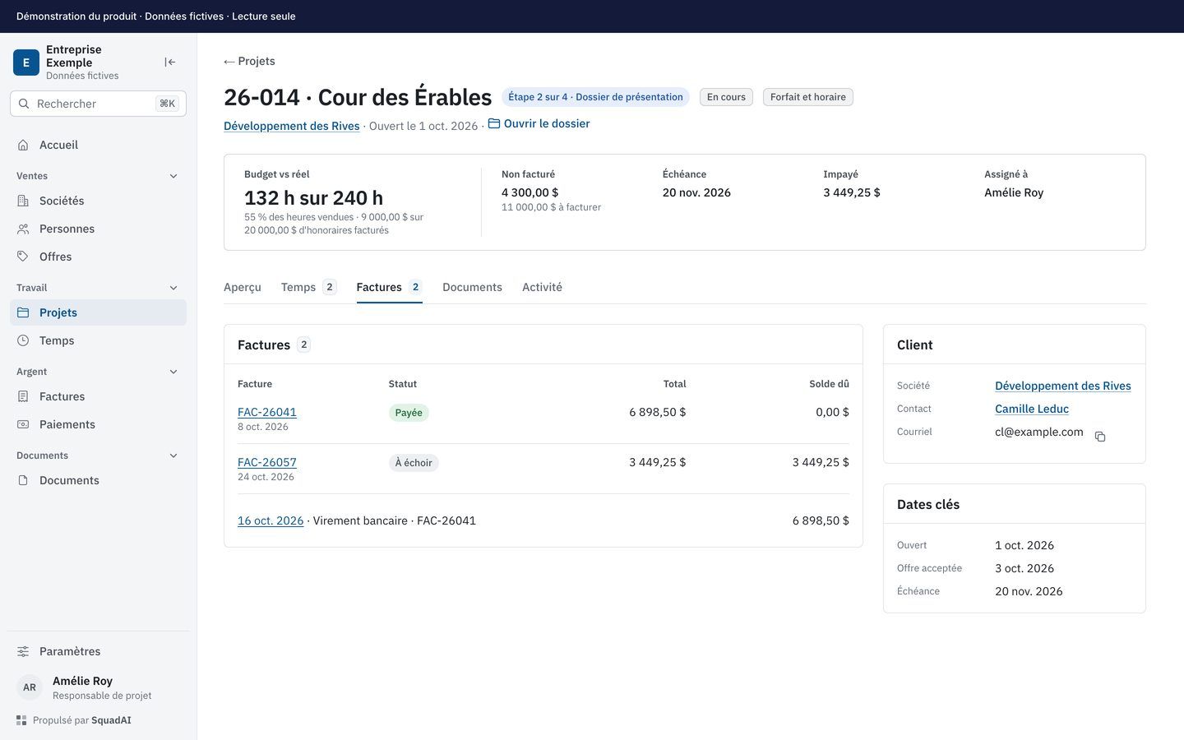
Task: Collapse the Argent sidebar section
Action: click(x=173, y=372)
